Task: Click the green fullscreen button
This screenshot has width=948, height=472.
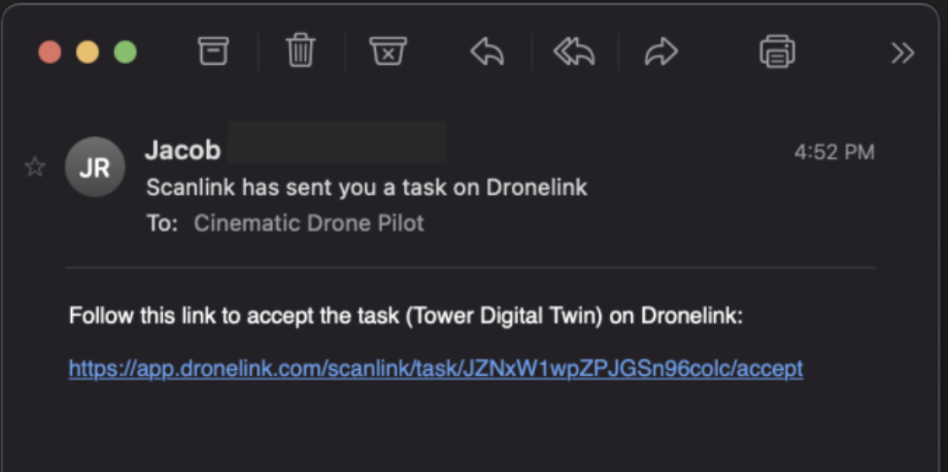Action: pyautogui.click(x=125, y=52)
